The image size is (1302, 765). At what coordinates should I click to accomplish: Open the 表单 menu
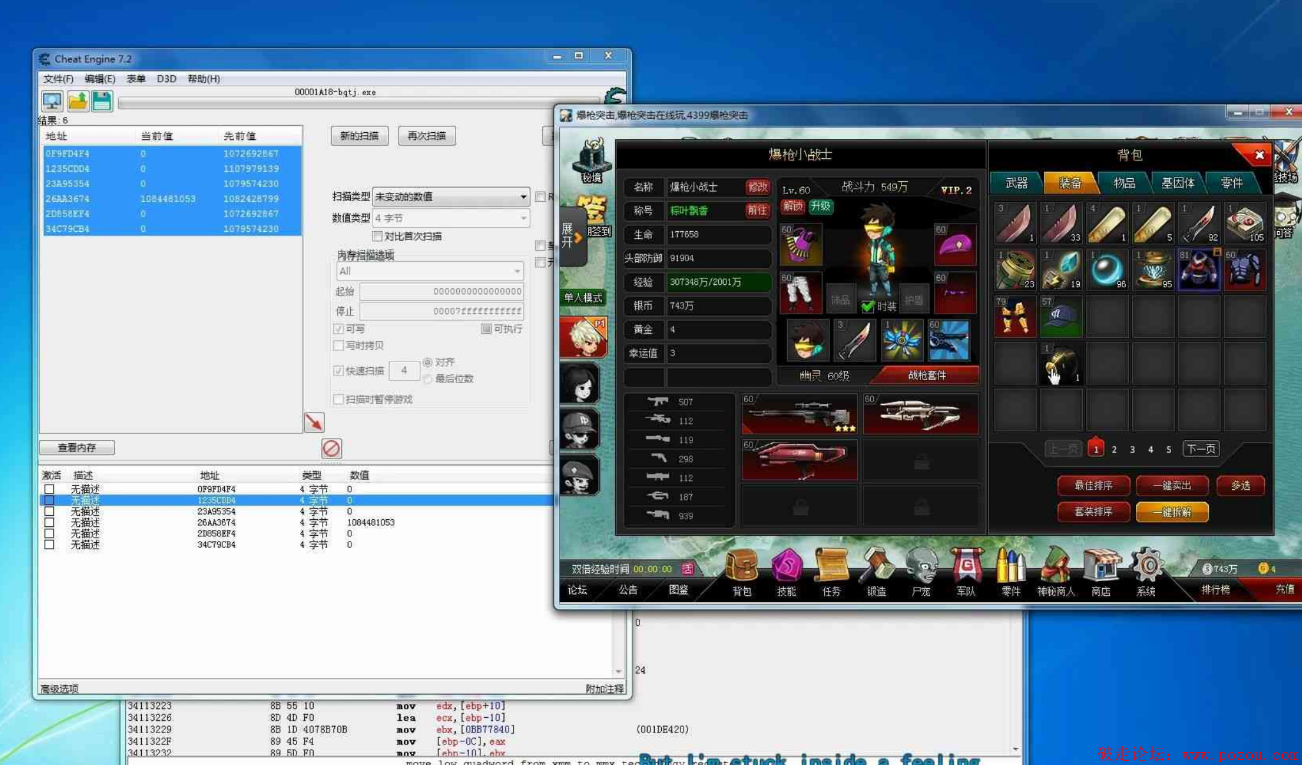click(135, 79)
